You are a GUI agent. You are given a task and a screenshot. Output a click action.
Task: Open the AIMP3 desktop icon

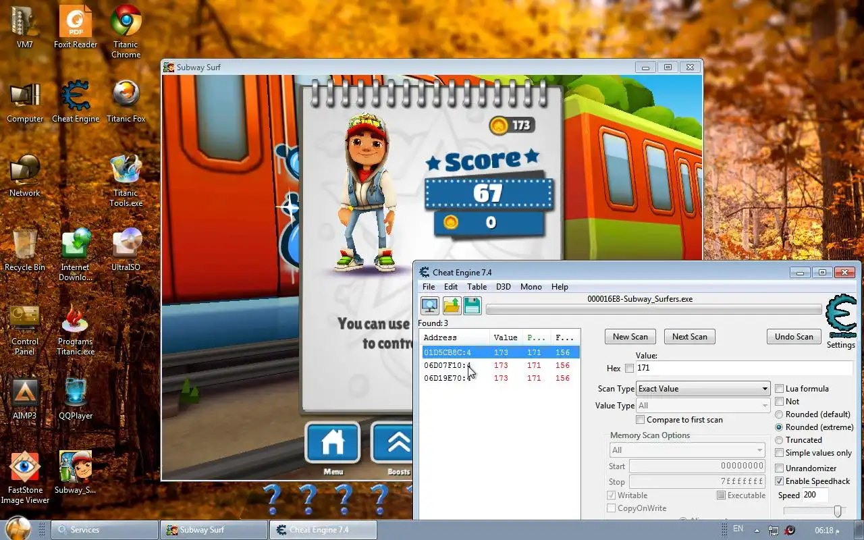pyautogui.click(x=25, y=399)
